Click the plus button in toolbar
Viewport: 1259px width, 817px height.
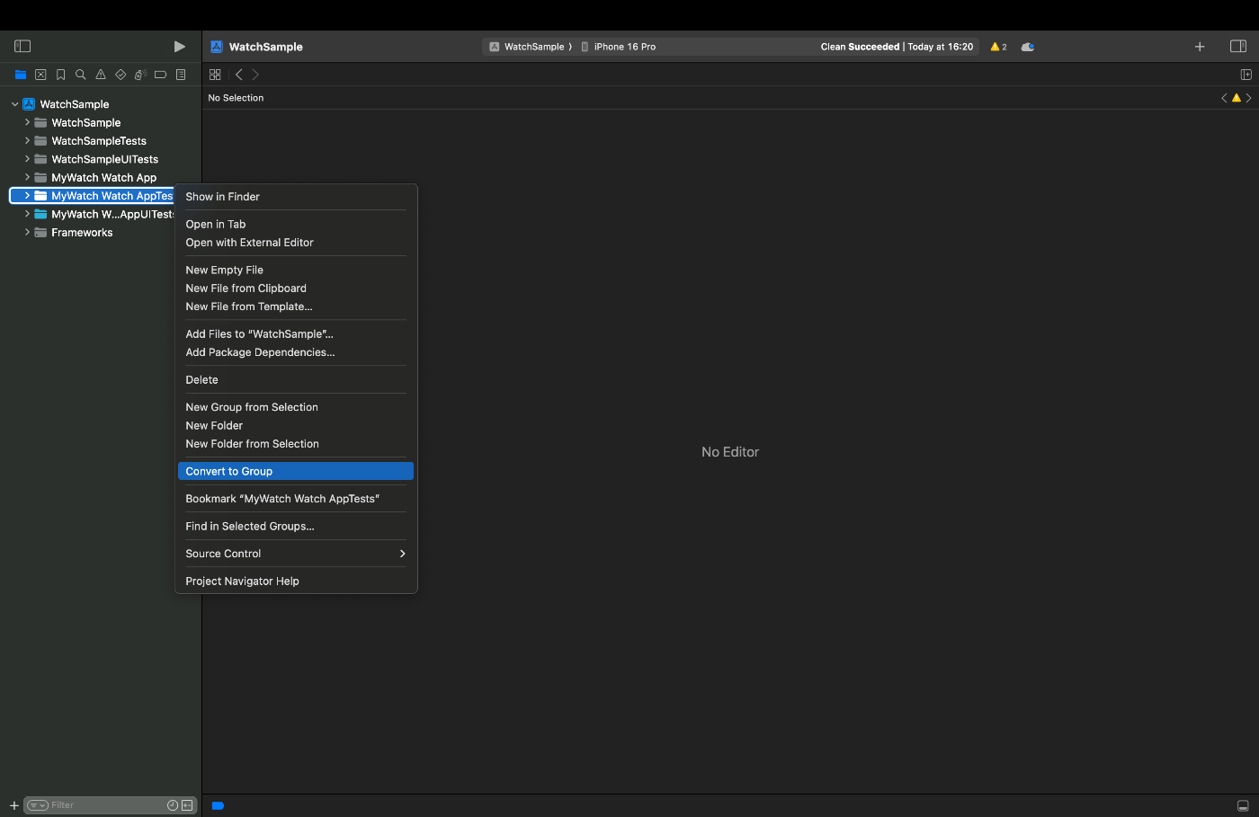tap(1200, 47)
